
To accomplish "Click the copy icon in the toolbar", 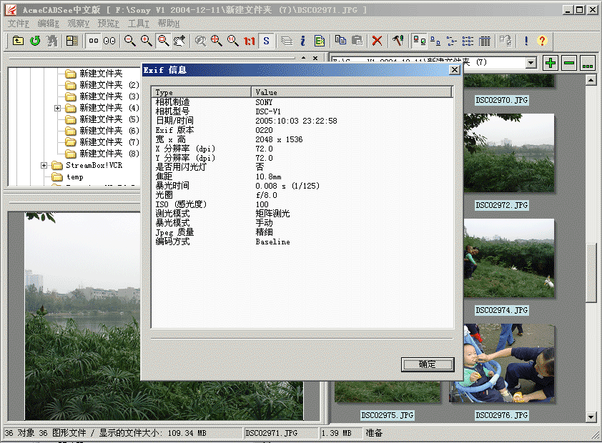I will pyautogui.click(x=340, y=41).
